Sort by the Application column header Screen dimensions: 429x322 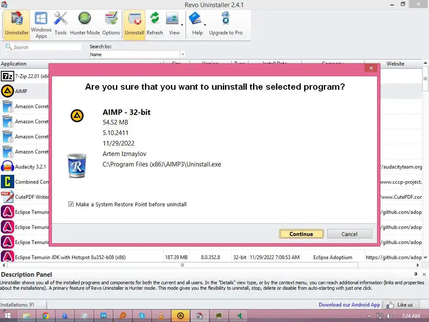click(82, 64)
